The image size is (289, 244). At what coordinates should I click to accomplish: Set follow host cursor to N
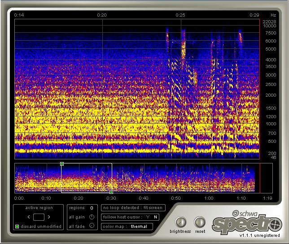tap(155, 217)
